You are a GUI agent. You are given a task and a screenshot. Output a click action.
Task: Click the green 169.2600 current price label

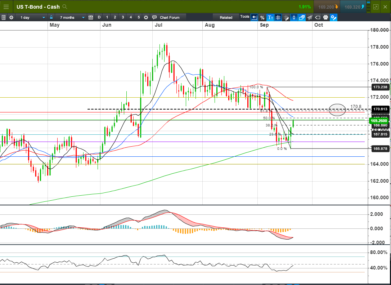pyautogui.click(x=379, y=121)
